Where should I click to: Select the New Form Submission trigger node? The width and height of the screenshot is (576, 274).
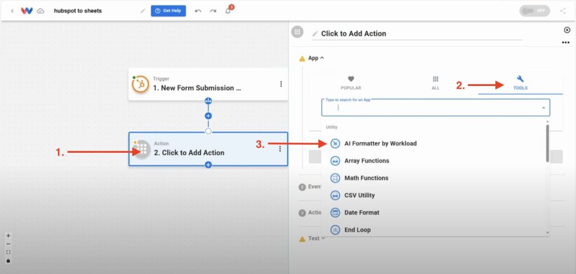208,84
